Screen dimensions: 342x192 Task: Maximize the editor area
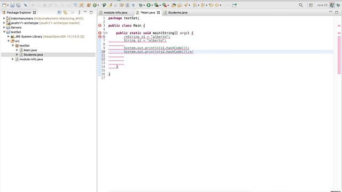(337, 12)
